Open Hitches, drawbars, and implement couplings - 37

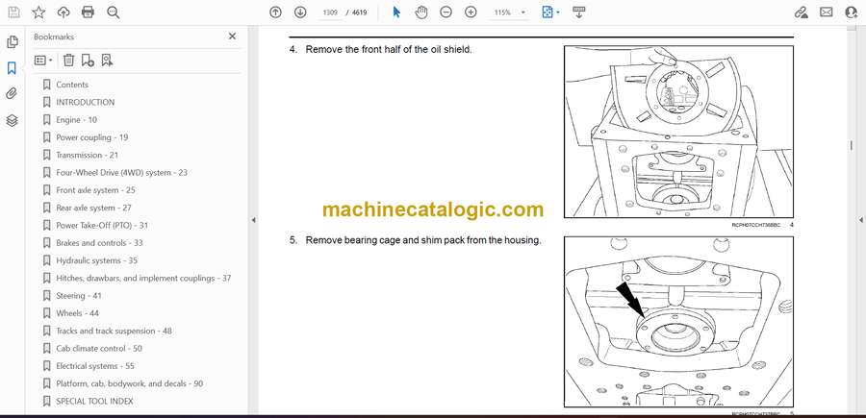click(x=143, y=278)
